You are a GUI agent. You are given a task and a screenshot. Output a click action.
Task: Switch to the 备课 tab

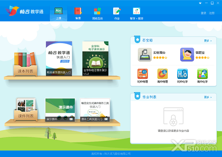pos(78,14)
